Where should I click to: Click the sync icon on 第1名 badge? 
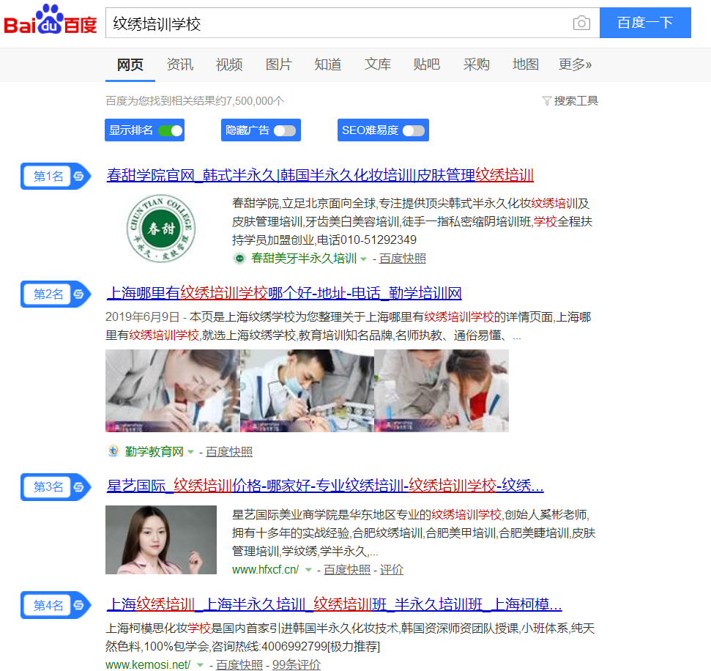pos(79,176)
